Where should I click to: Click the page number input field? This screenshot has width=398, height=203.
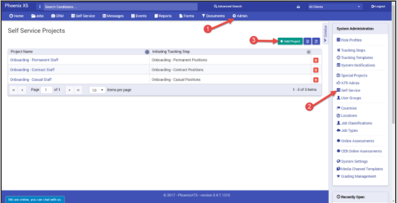coord(47,90)
